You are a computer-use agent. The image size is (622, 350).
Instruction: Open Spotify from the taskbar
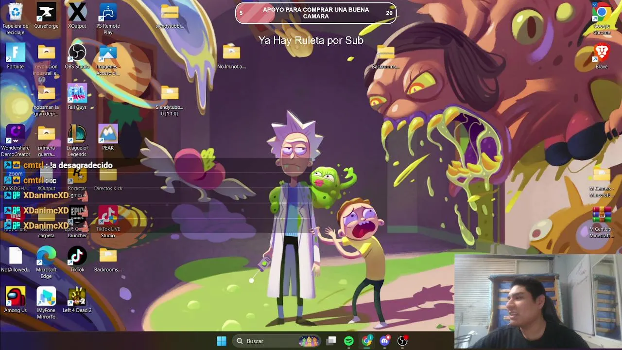coord(349,341)
